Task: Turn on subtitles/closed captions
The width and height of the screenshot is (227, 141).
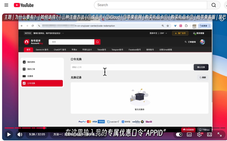Action: [x=189, y=134]
